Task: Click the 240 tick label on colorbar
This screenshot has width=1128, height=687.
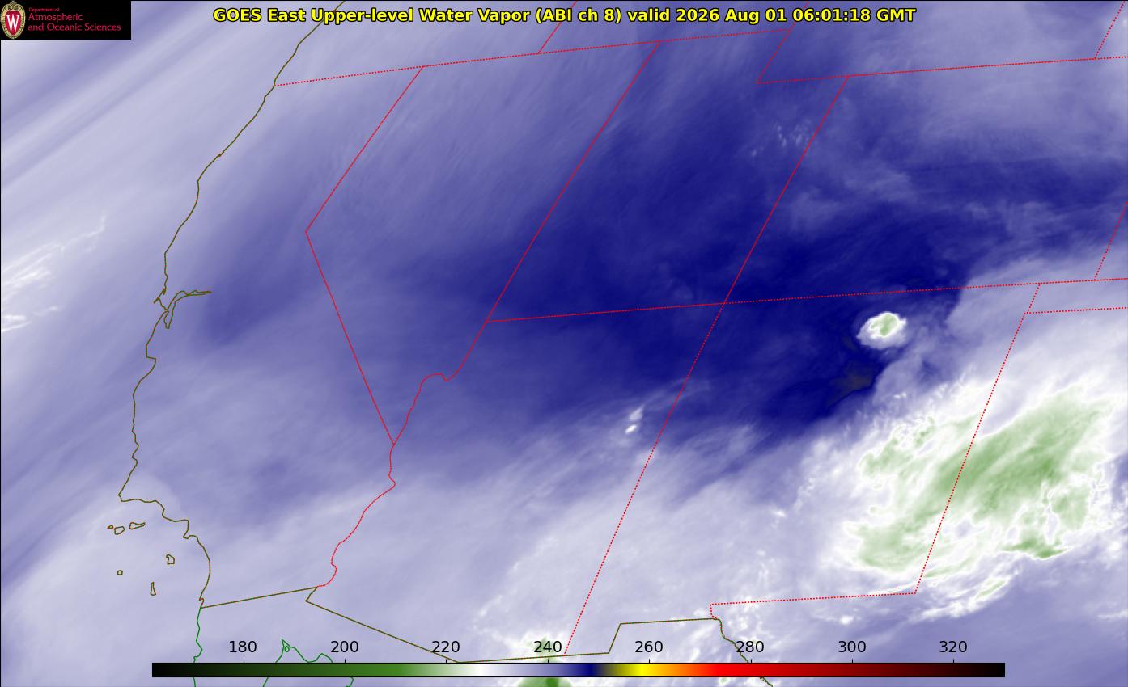Action: pyautogui.click(x=548, y=647)
